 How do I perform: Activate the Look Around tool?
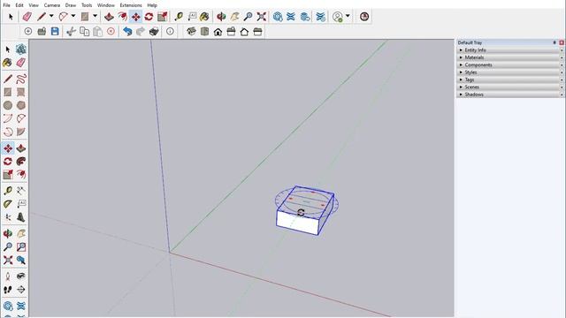pos(21,276)
